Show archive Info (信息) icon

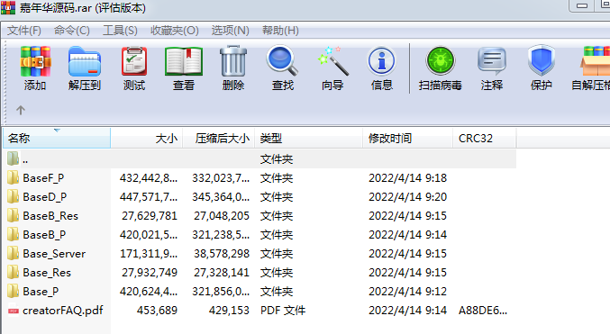tap(382, 61)
